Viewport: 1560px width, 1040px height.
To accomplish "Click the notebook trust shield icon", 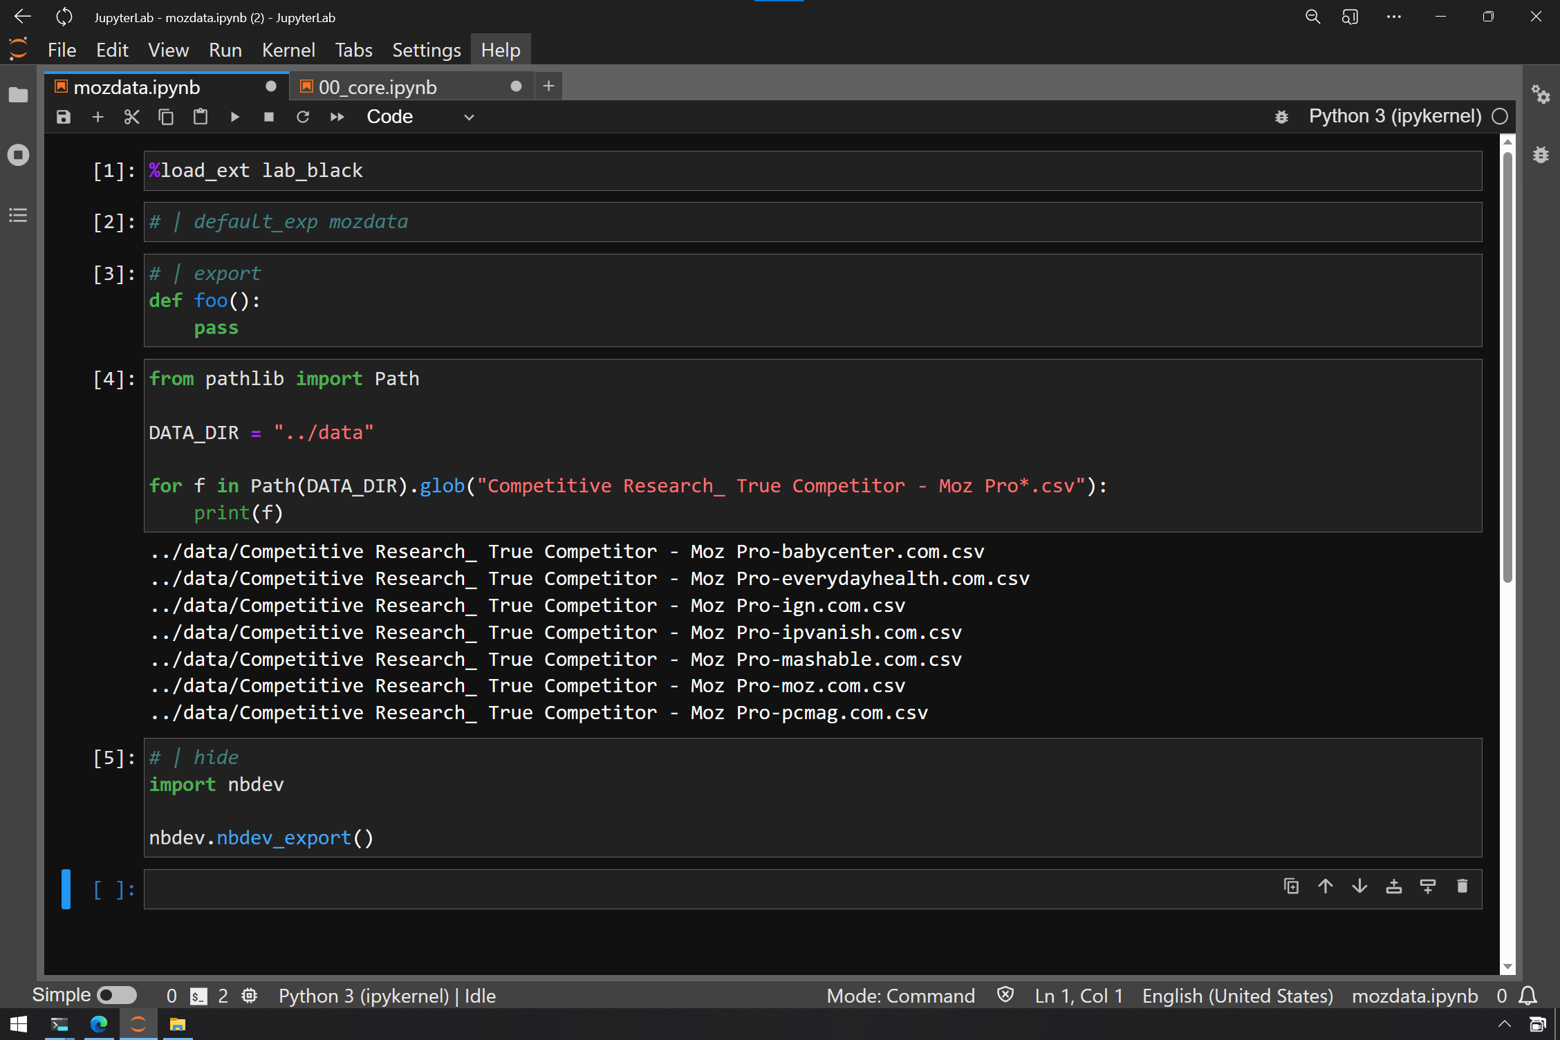I will [1005, 995].
